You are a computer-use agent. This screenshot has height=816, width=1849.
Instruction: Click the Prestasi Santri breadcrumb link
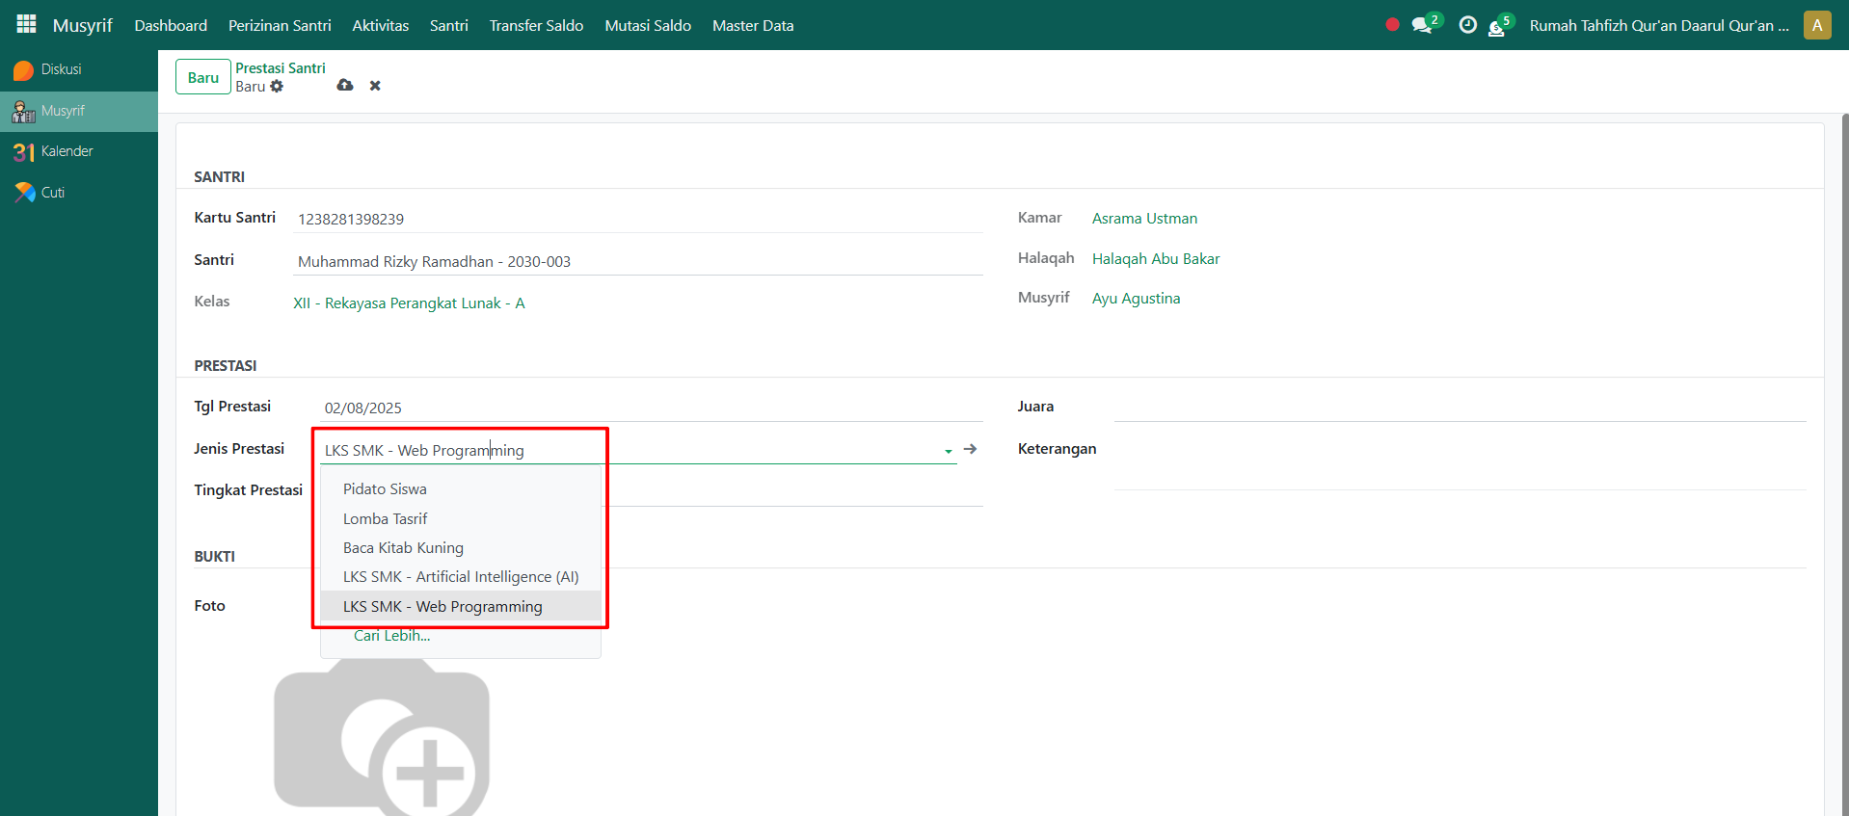pyautogui.click(x=281, y=68)
